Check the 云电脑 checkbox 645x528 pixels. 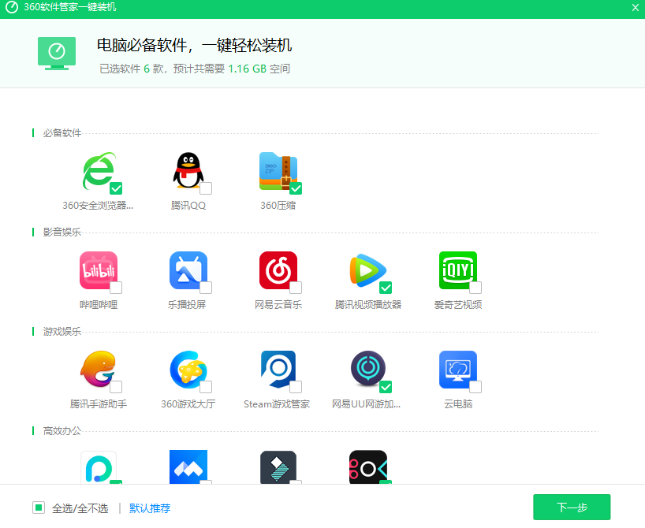click(x=475, y=387)
